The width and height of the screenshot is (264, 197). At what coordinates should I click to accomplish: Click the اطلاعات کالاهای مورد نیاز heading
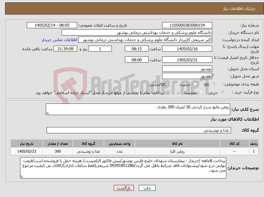(235, 119)
